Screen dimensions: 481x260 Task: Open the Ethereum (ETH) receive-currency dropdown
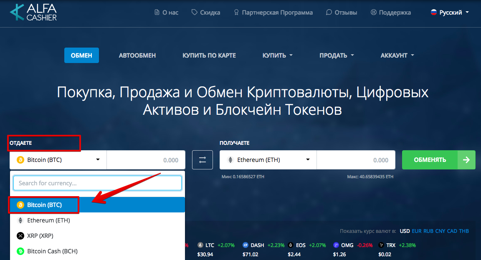[x=268, y=160]
